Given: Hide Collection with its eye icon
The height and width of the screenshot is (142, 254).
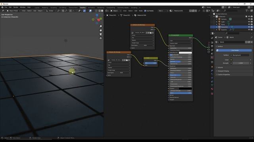Looking at the screenshot, I should (x=249, y=17).
